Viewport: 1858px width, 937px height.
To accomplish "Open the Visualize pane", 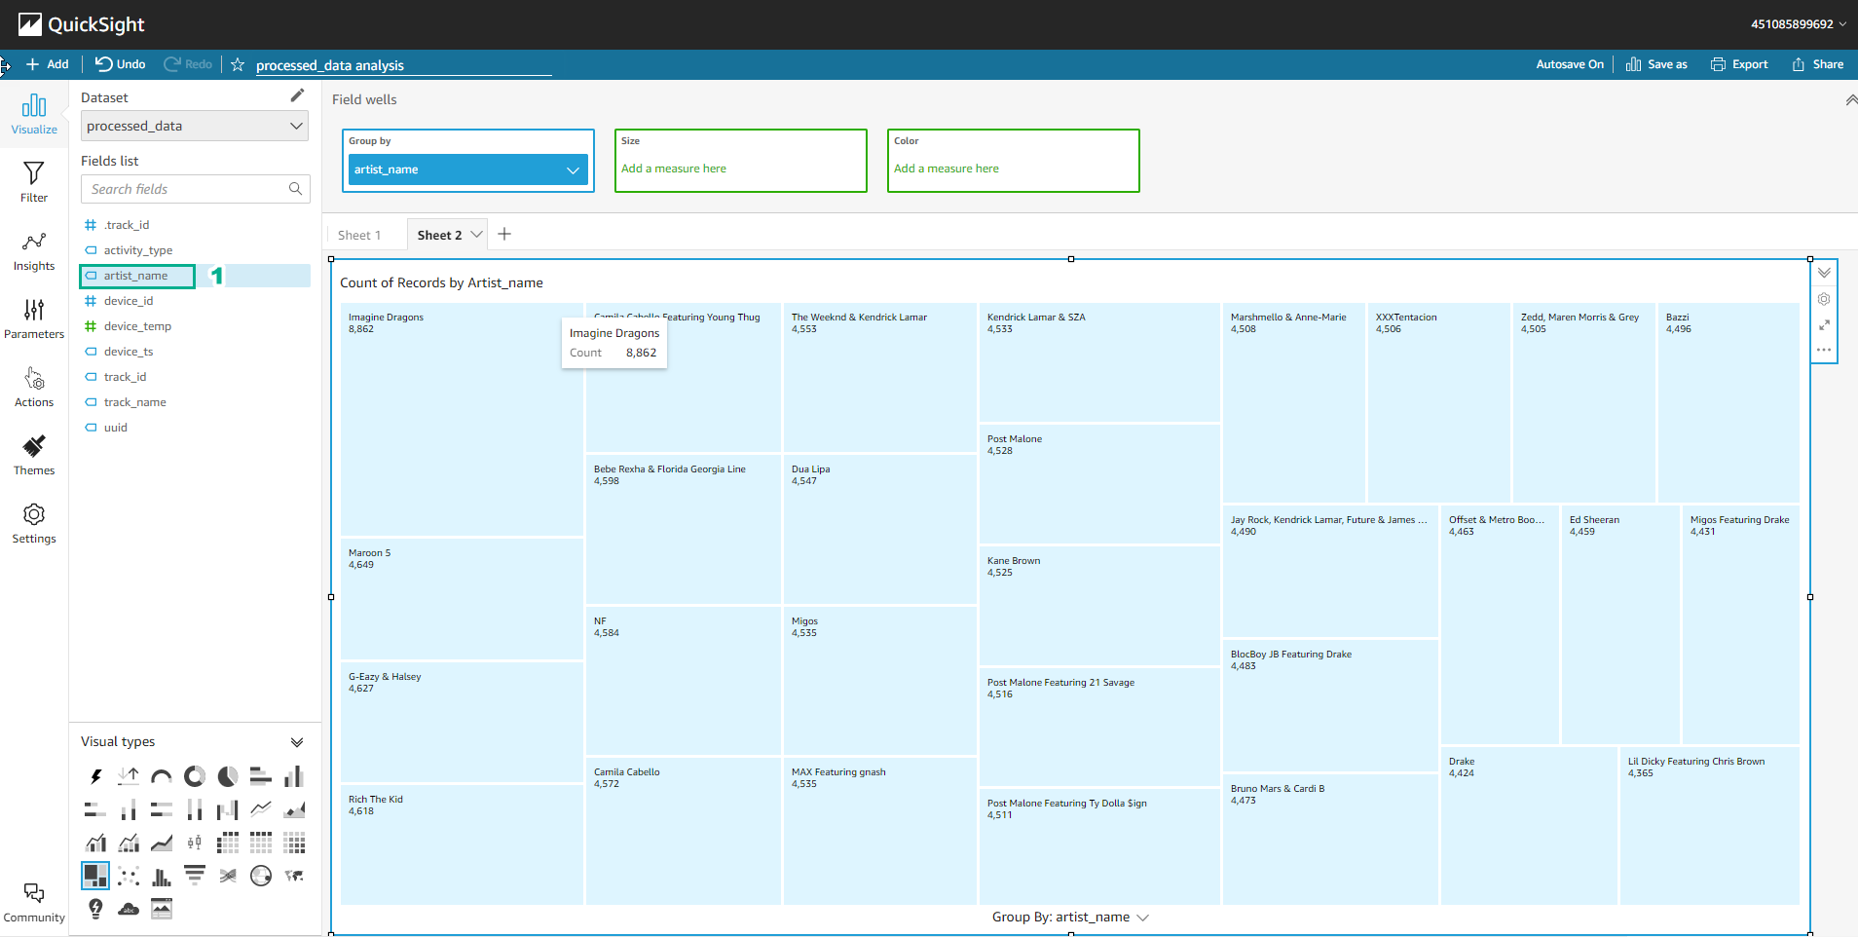I will [34, 114].
